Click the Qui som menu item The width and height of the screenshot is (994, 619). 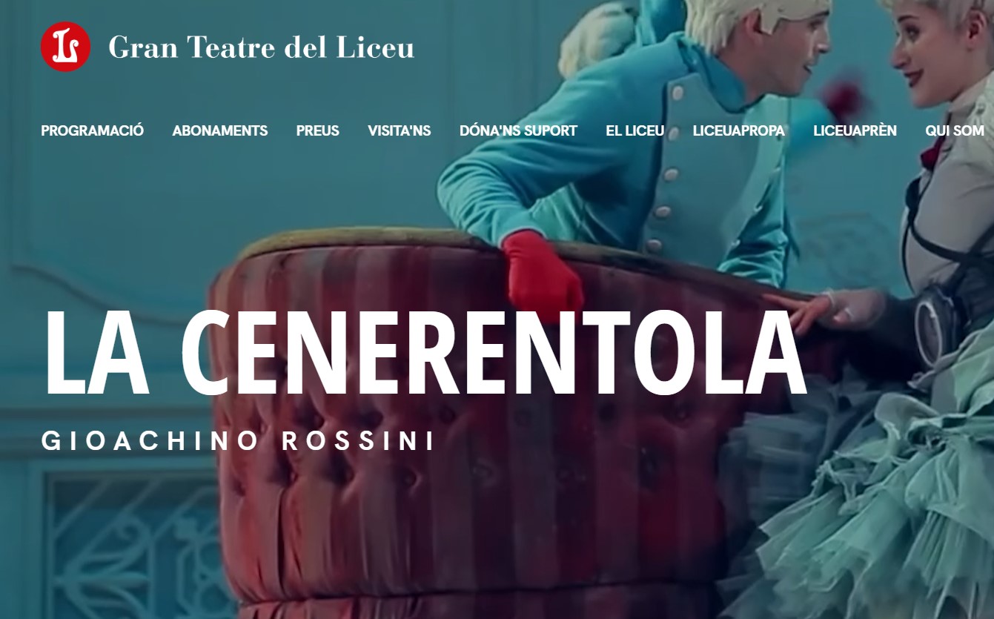[955, 130]
